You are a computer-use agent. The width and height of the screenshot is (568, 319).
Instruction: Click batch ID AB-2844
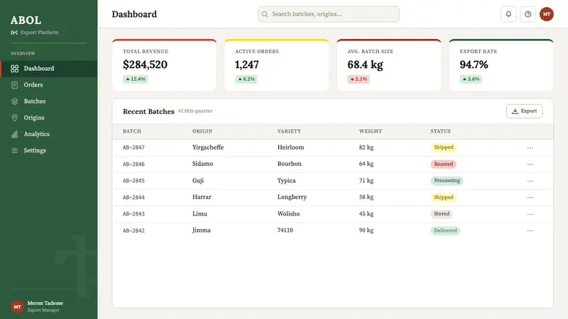pos(133,198)
